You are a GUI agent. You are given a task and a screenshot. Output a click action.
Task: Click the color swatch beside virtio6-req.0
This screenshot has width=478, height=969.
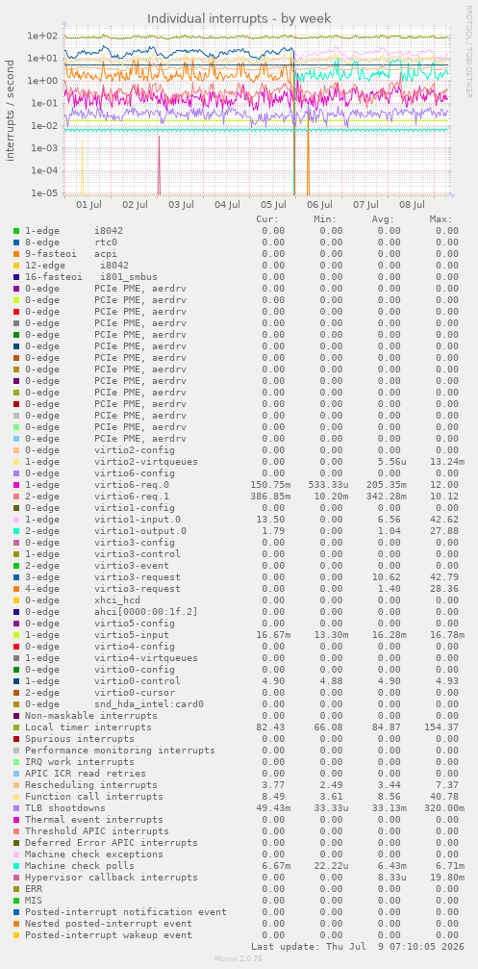16,485
